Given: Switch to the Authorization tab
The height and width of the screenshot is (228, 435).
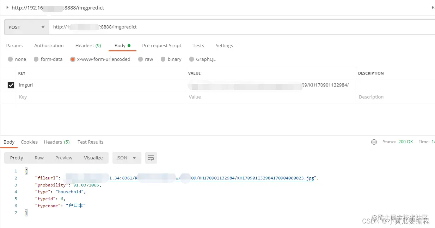Looking at the screenshot, I should pyautogui.click(x=49, y=46).
